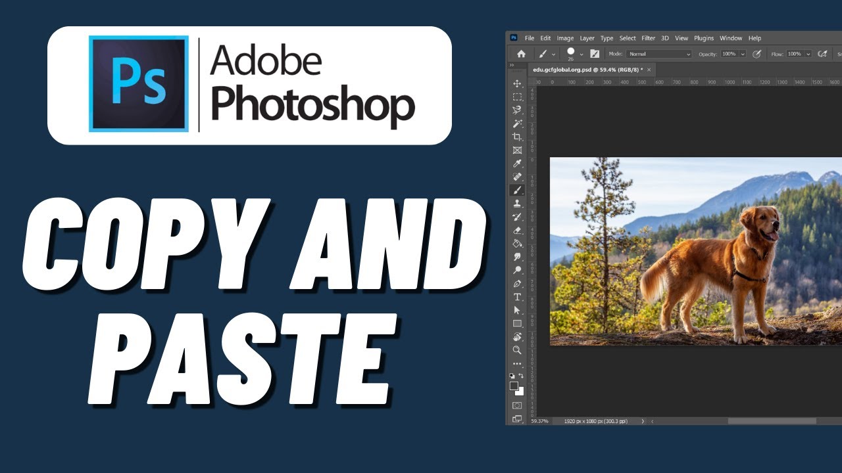
Task: Select the Clone Stamp tool
Action: click(x=517, y=204)
